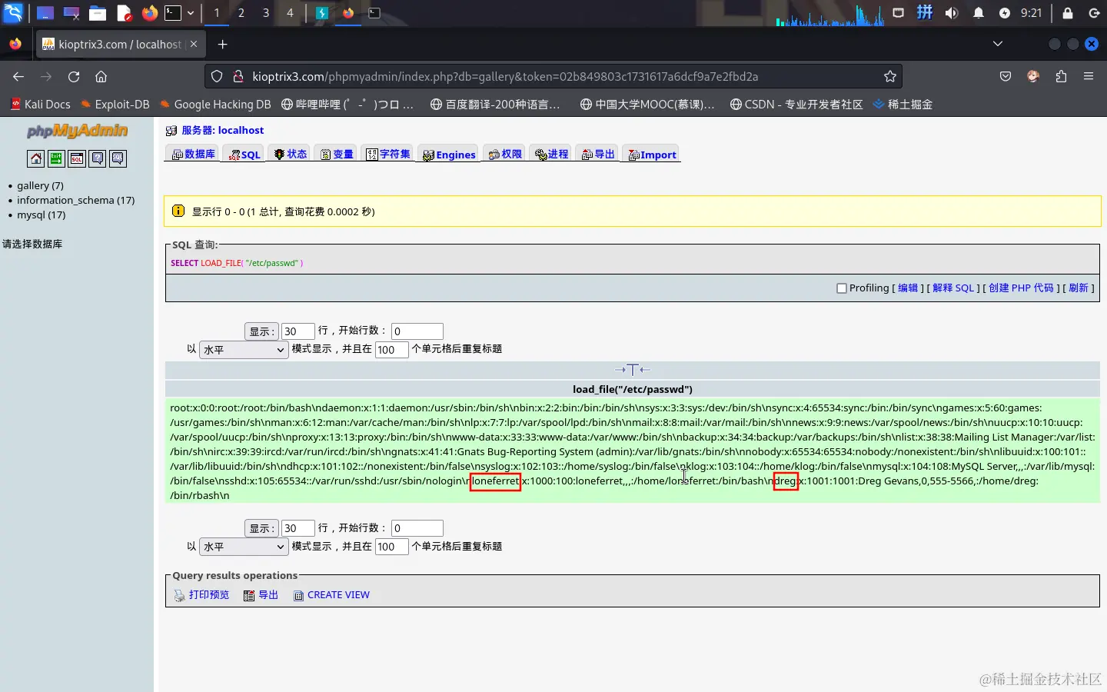Switch to the 状态 tab
Viewport: 1107px width, 692px height.
290,154
